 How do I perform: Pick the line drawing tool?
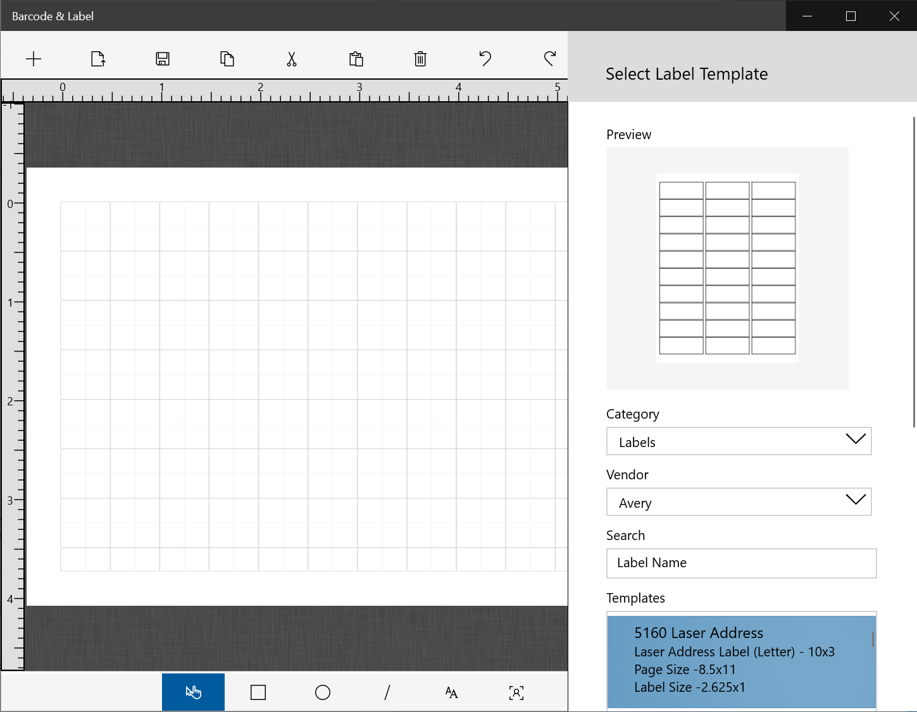387,692
